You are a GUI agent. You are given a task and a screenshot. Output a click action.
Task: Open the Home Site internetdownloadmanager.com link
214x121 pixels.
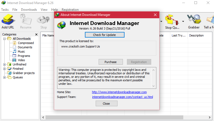pyautogui.click(x=119, y=92)
